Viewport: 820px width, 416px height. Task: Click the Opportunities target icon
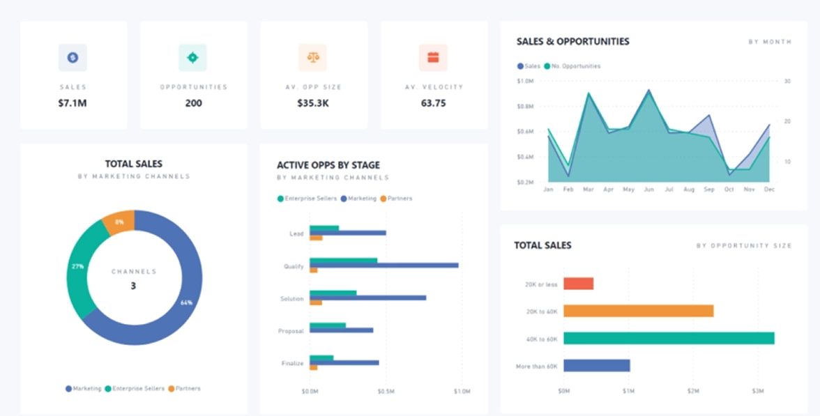click(193, 58)
